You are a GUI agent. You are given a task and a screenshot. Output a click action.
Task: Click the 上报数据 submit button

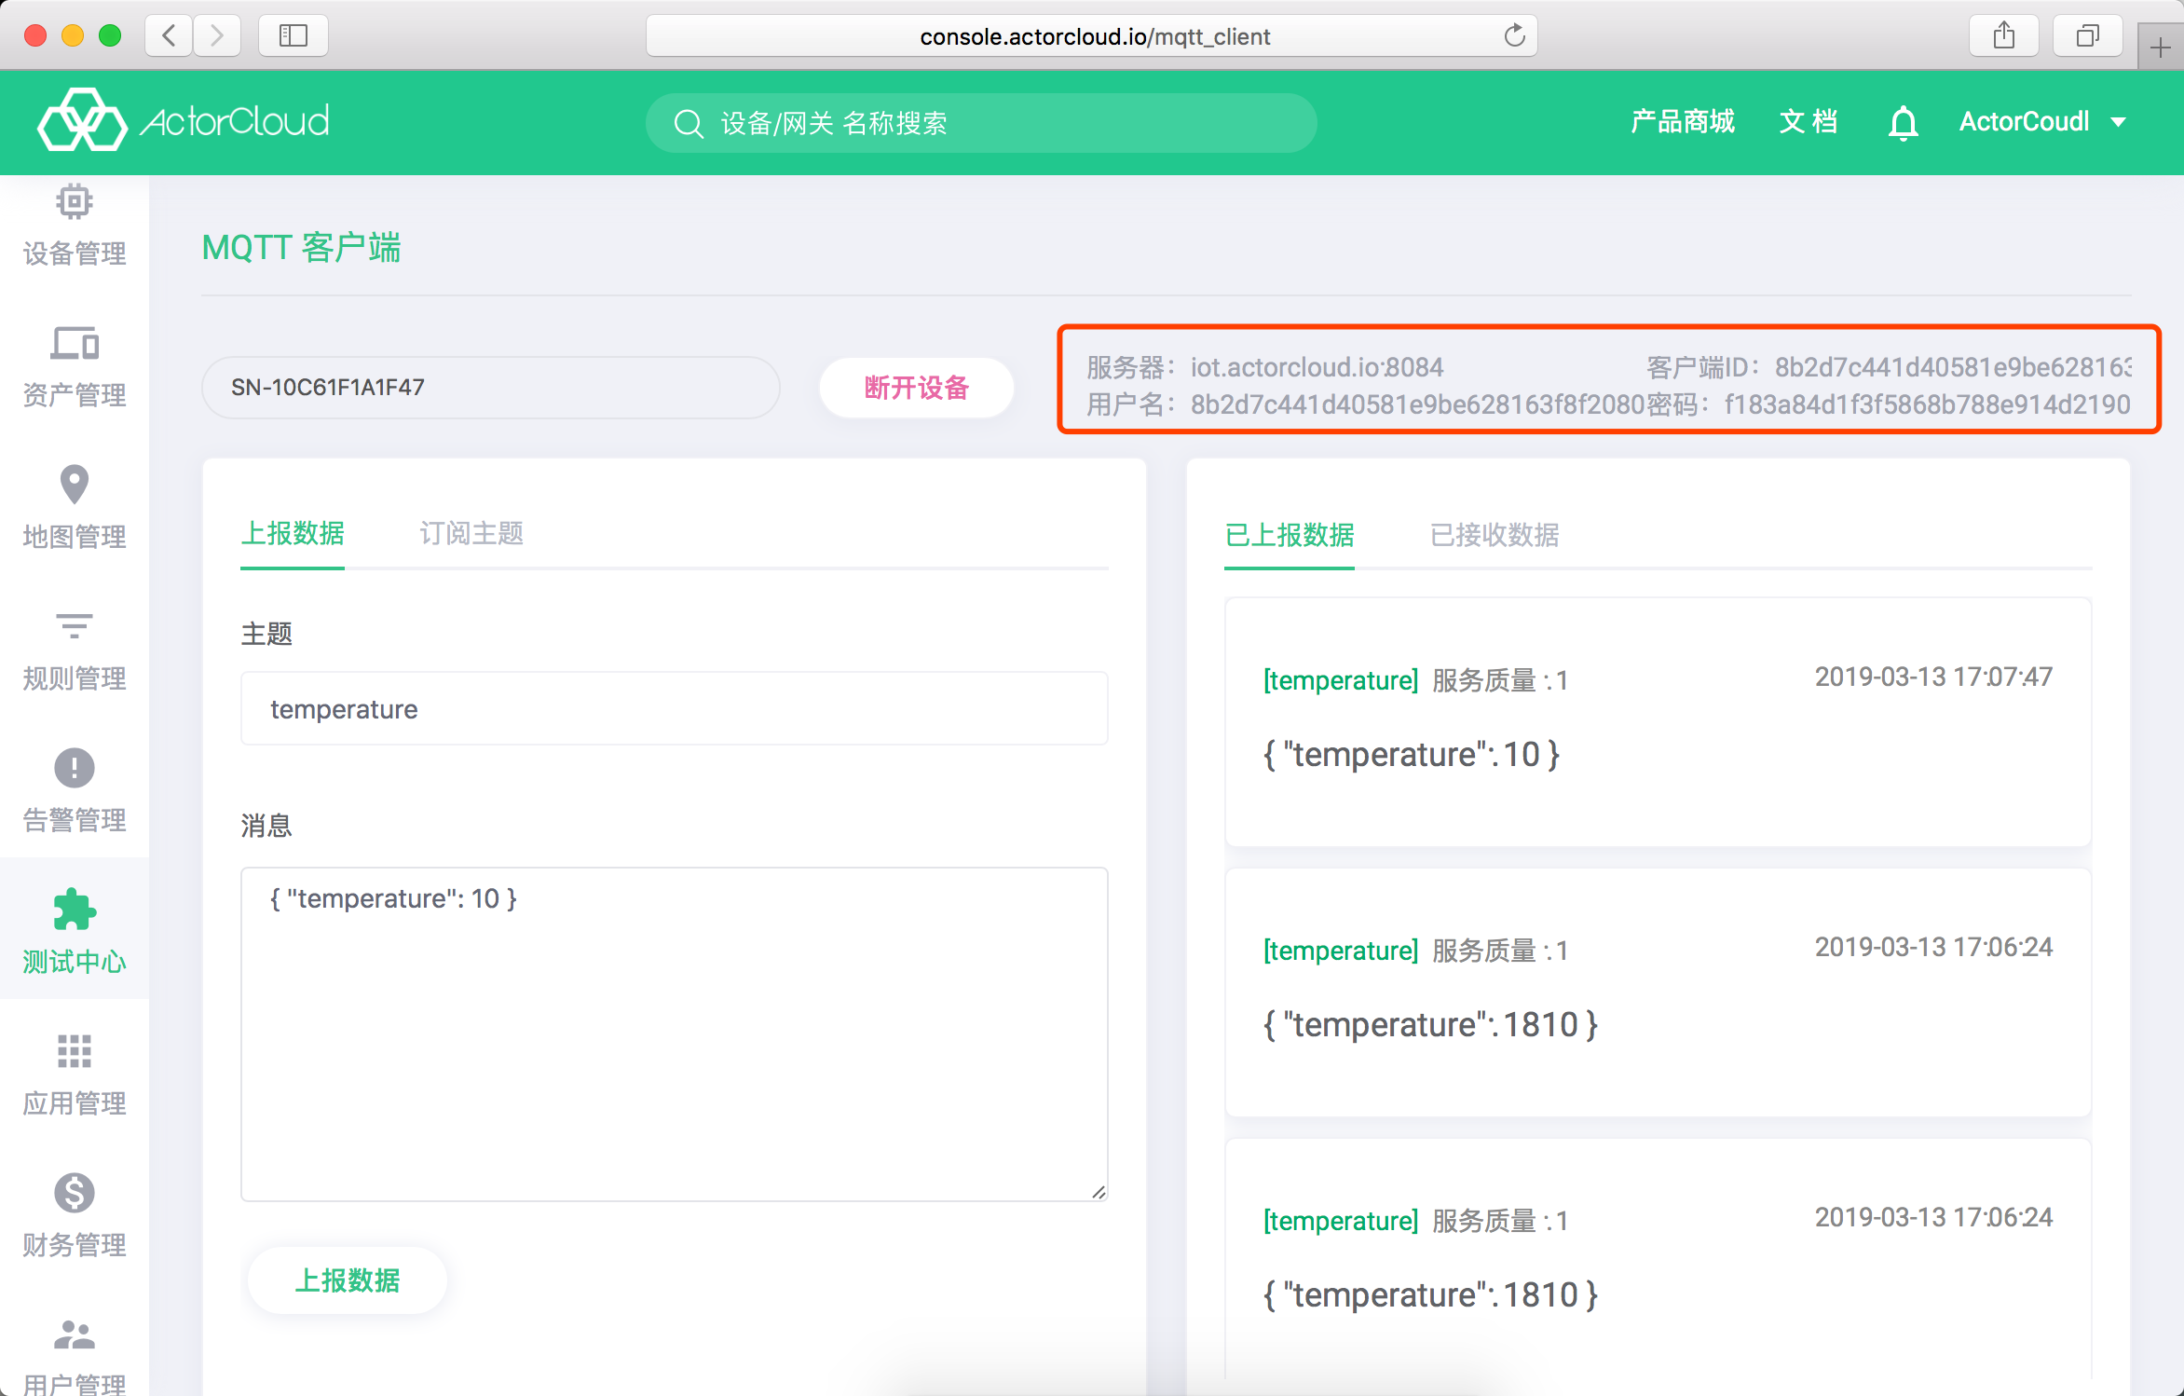(347, 1280)
